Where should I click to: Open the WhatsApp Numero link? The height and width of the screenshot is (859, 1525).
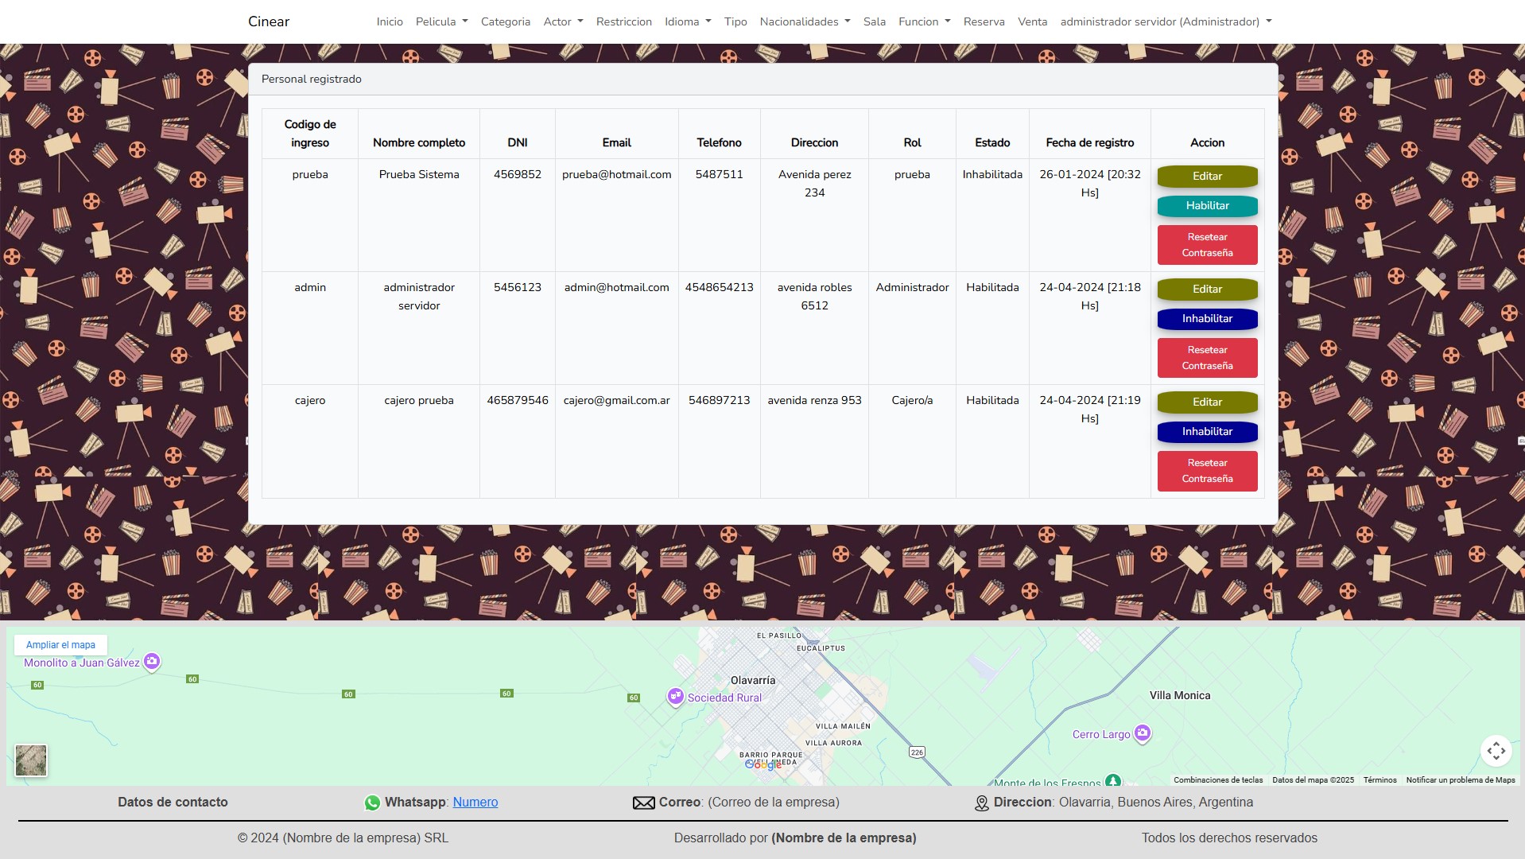475,803
